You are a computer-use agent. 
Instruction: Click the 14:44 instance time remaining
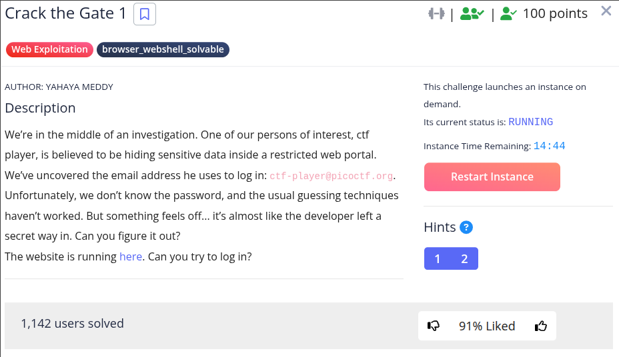(x=550, y=146)
